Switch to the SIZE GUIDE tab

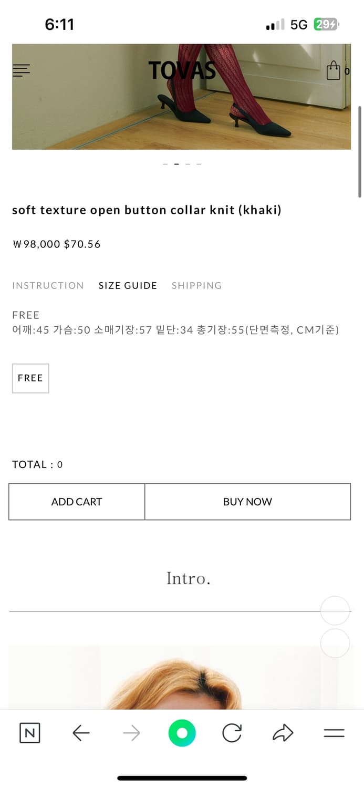pyautogui.click(x=128, y=285)
